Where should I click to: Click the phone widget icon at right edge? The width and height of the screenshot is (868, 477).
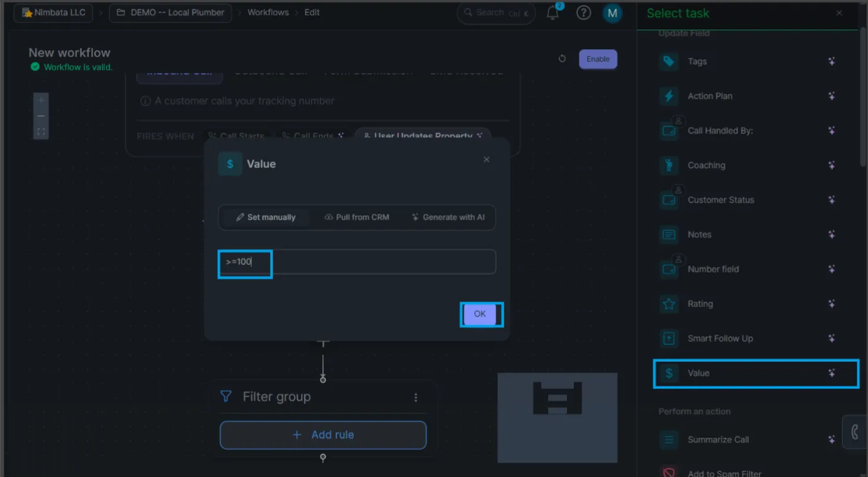[x=855, y=432]
